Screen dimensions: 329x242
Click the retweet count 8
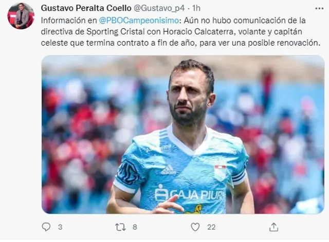click(x=135, y=227)
